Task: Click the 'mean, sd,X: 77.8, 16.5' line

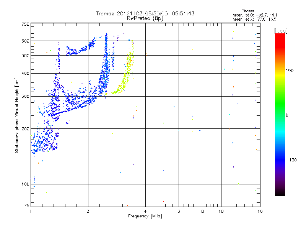Action: click(254, 19)
